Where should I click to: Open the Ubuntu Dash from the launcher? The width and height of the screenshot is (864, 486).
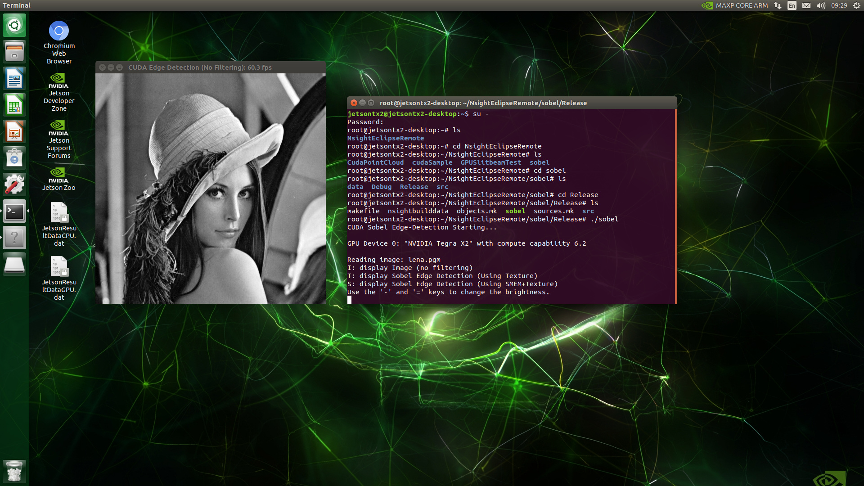point(14,25)
